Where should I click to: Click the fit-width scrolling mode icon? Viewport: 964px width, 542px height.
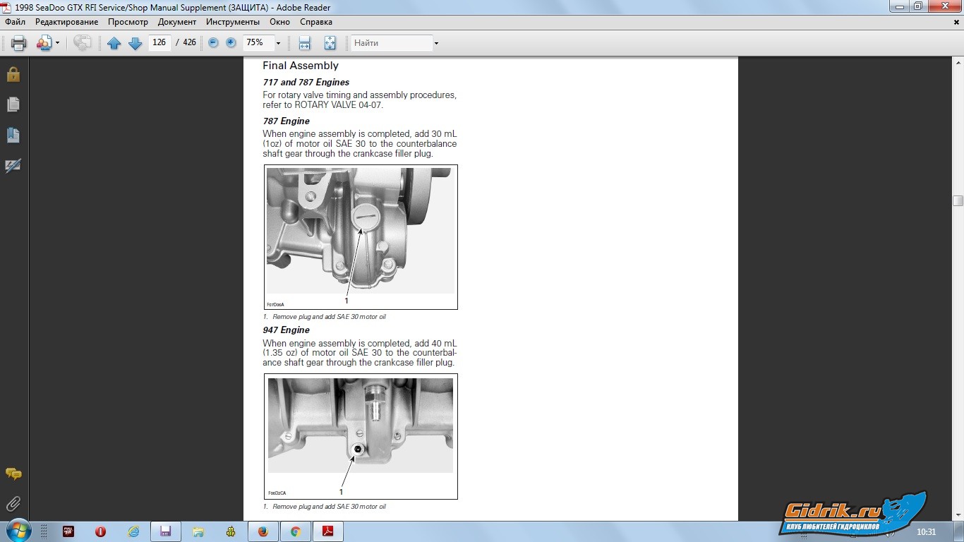coord(304,43)
